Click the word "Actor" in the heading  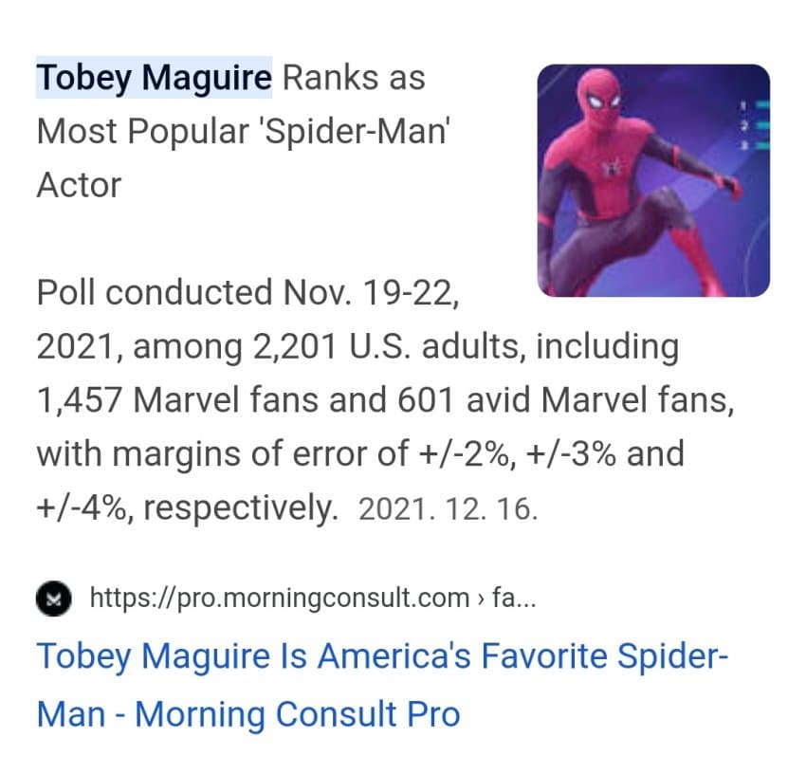[x=79, y=185]
